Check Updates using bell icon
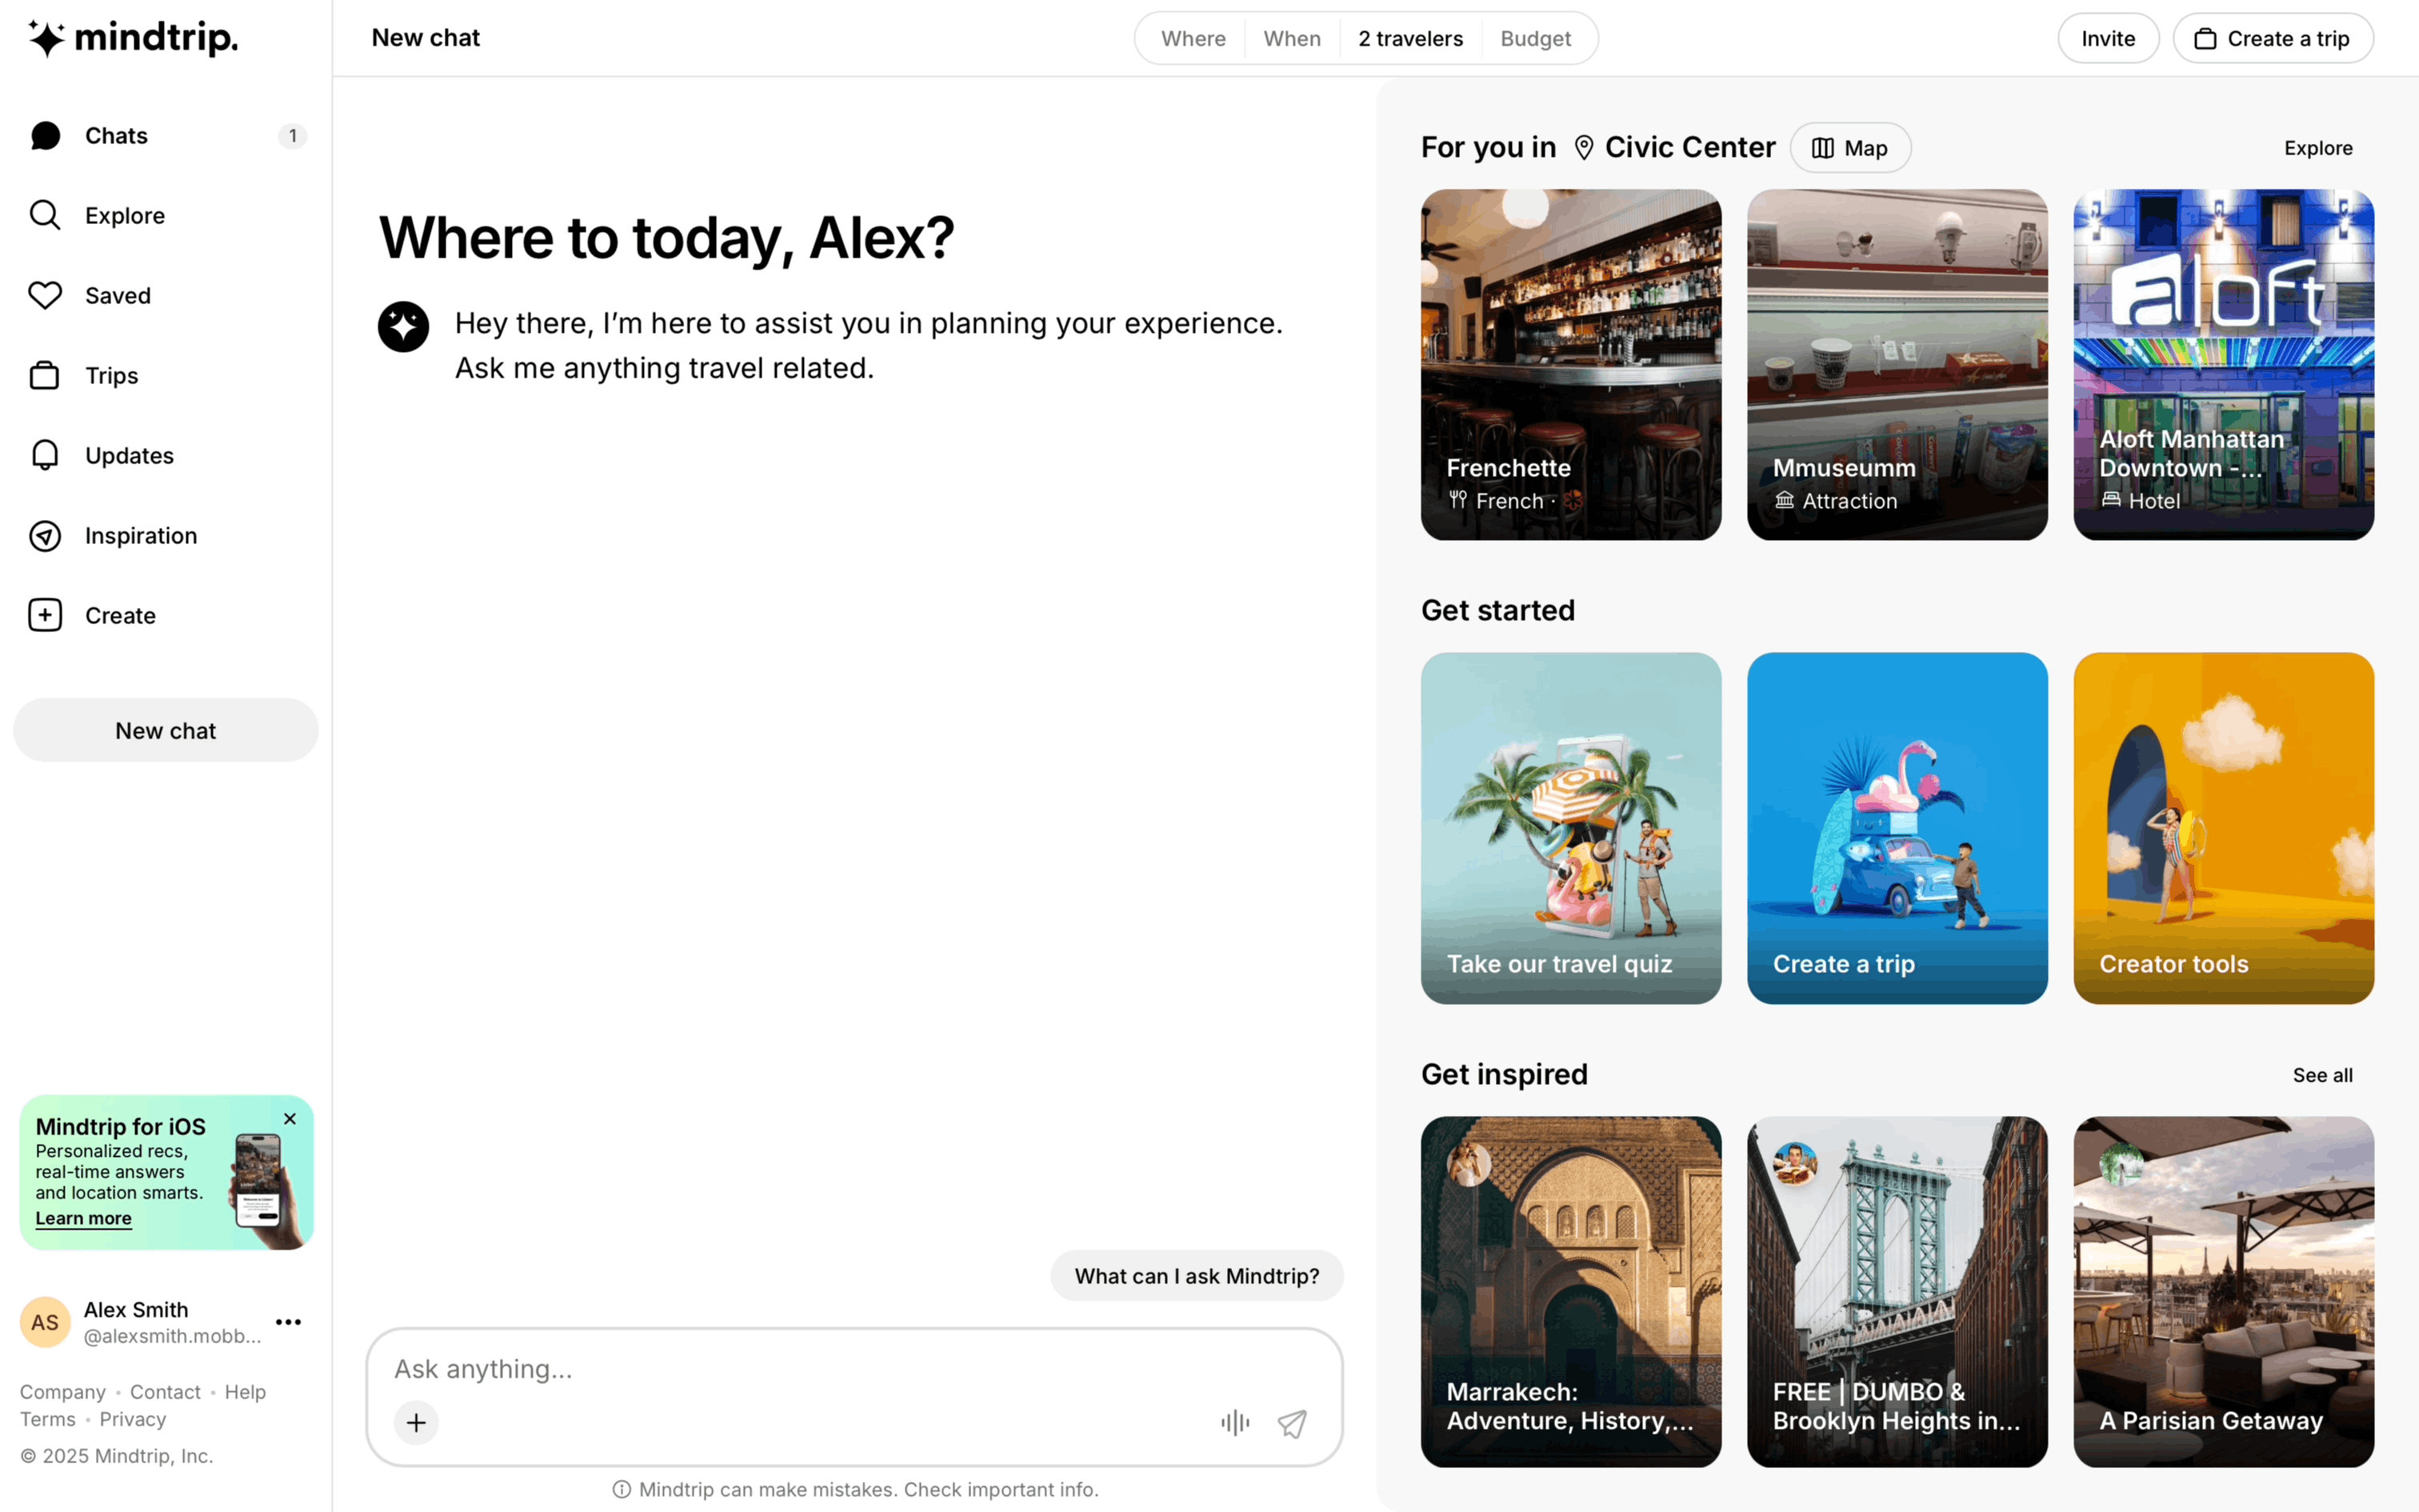Screen dimensions: 2419x1512 [x=45, y=455]
